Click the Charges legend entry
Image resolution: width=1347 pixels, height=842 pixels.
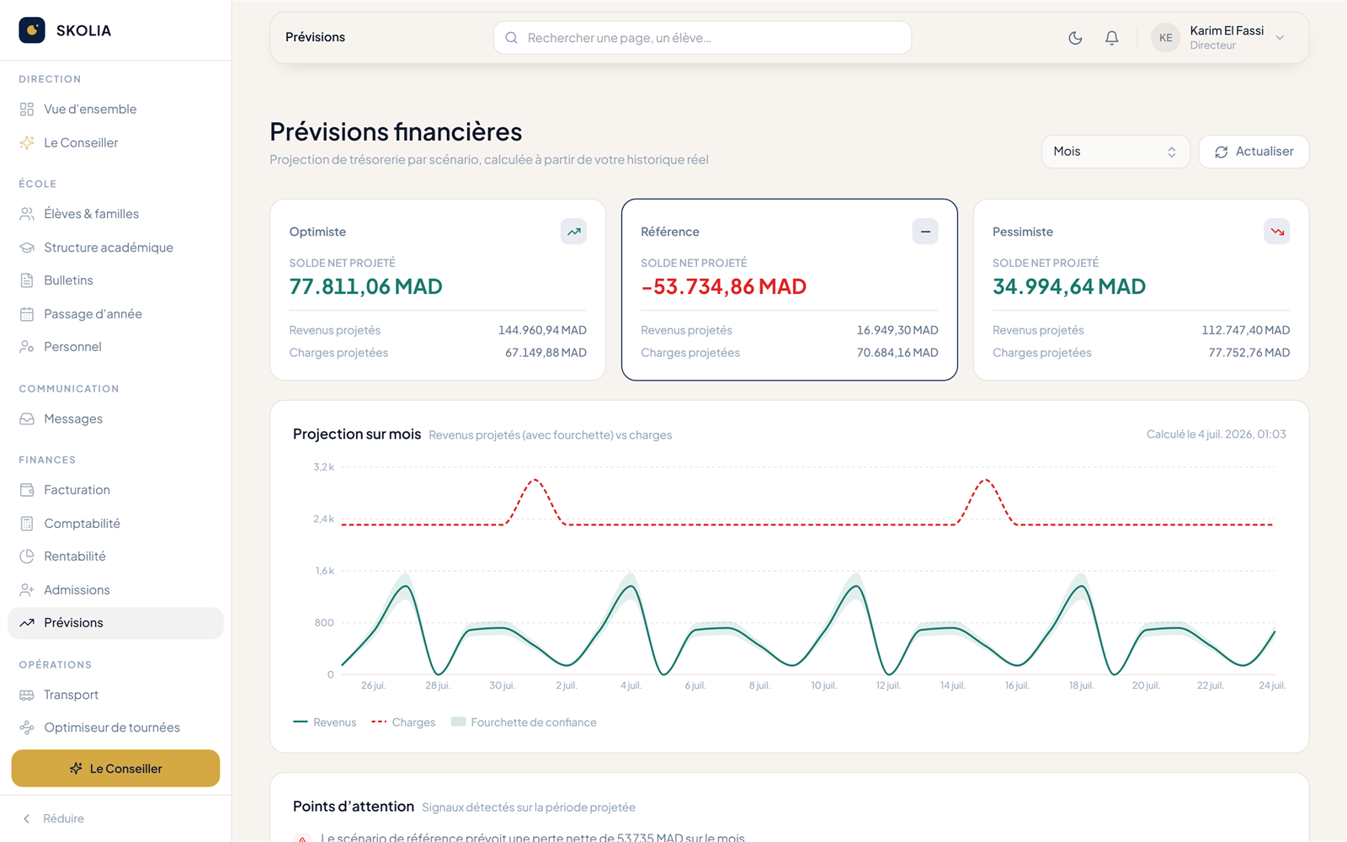pyautogui.click(x=404, y=722)
